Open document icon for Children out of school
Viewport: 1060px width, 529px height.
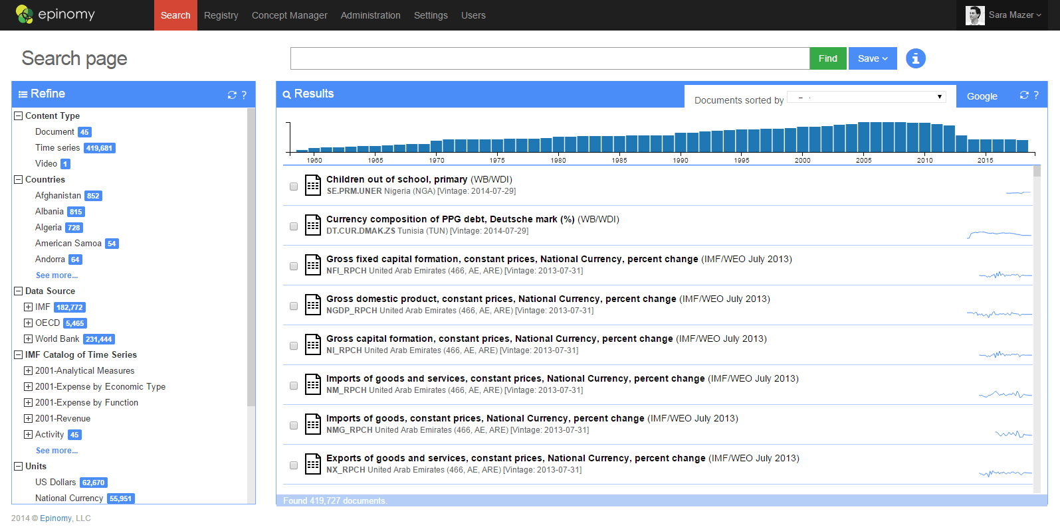313,185
